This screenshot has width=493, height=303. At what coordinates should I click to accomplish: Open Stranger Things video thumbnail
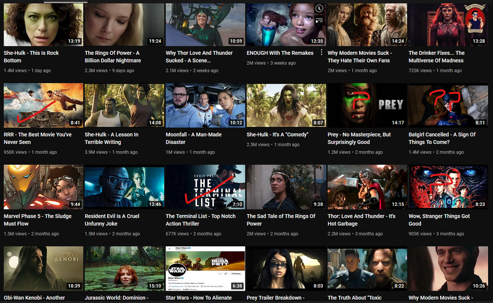click(x=448, y=187)
